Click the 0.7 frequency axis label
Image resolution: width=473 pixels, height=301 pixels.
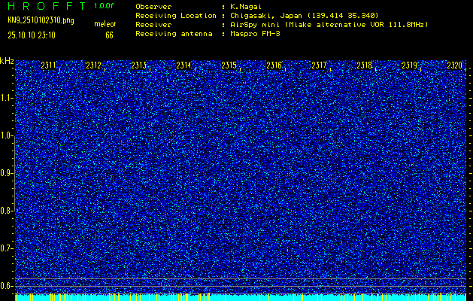(x=7, y=248)
